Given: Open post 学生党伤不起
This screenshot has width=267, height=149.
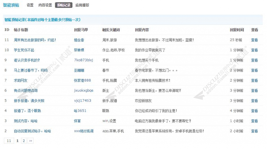Looking at the screenshot, I should (x=24, y=50).
